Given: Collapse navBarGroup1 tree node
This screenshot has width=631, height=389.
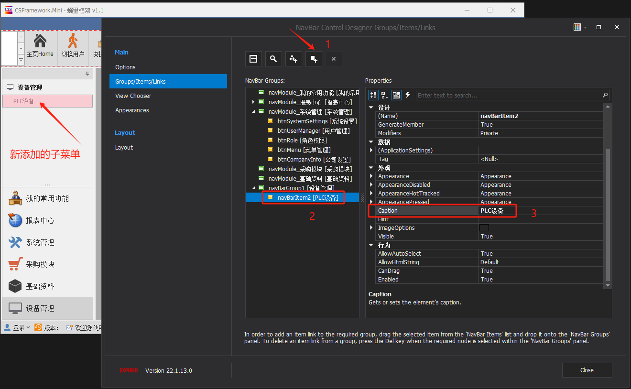Looking at the screenshot, I should [x=253, y=188].
